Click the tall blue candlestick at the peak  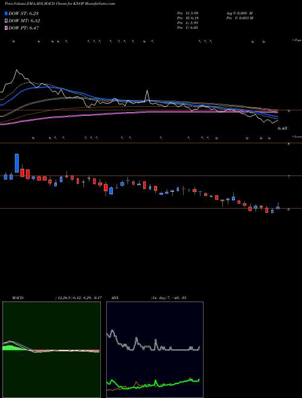[x=17, y=163]
